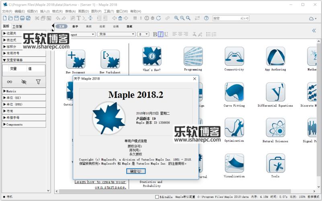Collapse the 变量管理器 palette
This screenshot has height=201, width=322.
(x=24, y=60)
